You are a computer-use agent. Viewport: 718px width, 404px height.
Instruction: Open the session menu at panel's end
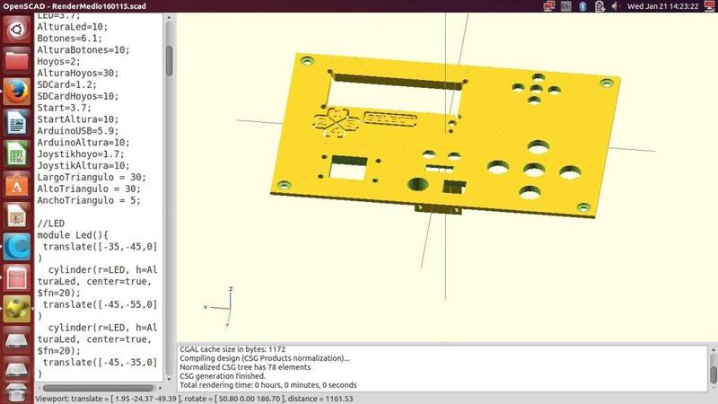(x=710, y=6)
